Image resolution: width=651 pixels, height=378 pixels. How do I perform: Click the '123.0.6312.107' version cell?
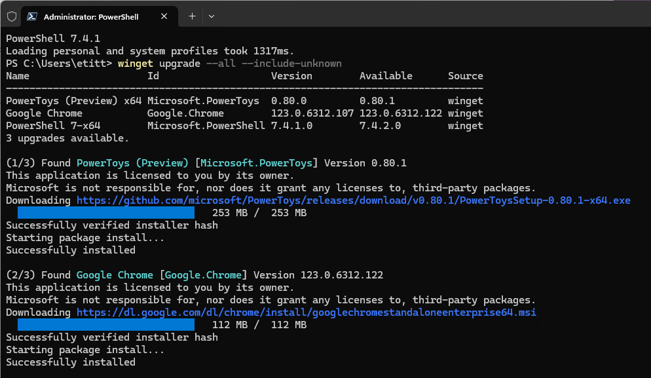(312, 113)
